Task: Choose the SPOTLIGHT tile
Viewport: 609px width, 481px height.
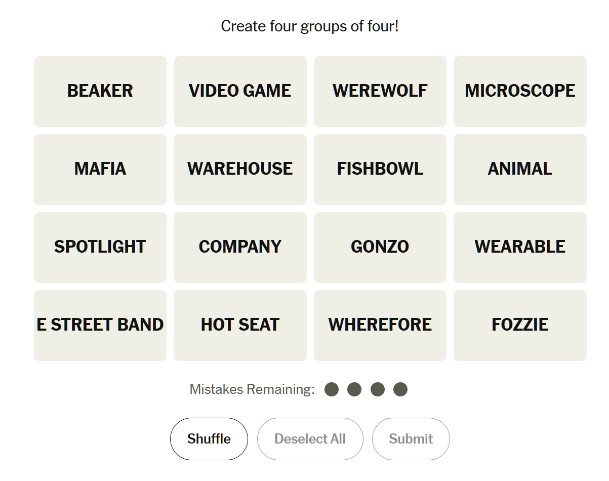Action: [100, 247]
